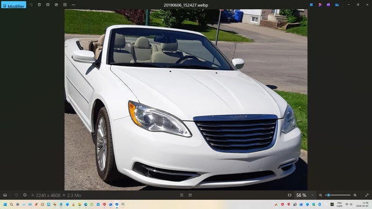Enter full screen with the expand arrows icon

(x=367, y=195)
